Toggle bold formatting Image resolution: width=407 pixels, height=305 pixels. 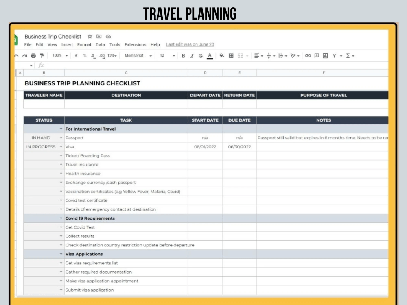183,55
